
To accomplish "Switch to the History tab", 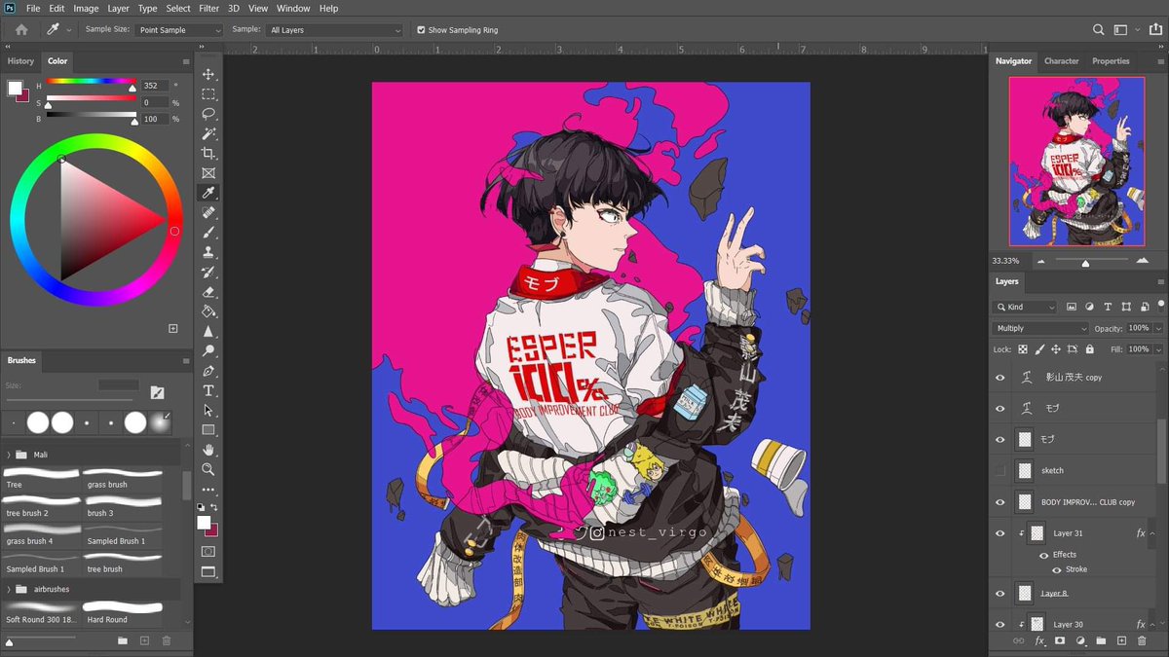I will (x=20, y=61).
